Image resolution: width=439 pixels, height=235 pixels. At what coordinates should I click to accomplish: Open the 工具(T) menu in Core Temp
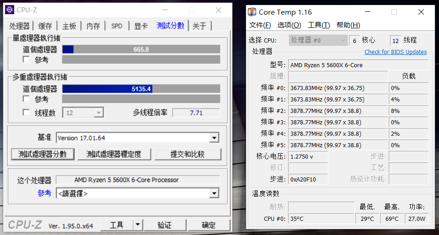319,25
